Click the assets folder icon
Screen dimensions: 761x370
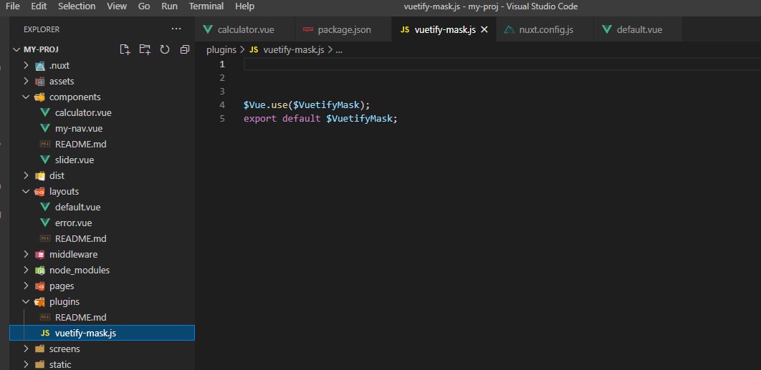pos(40,82)
